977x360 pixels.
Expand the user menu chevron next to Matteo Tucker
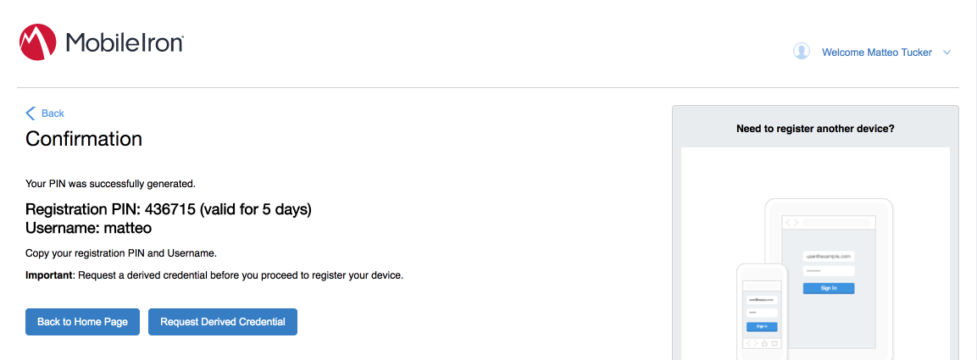947,53
